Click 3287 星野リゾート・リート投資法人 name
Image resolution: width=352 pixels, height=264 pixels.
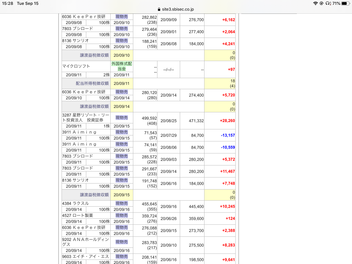click(x=86, y=118)
